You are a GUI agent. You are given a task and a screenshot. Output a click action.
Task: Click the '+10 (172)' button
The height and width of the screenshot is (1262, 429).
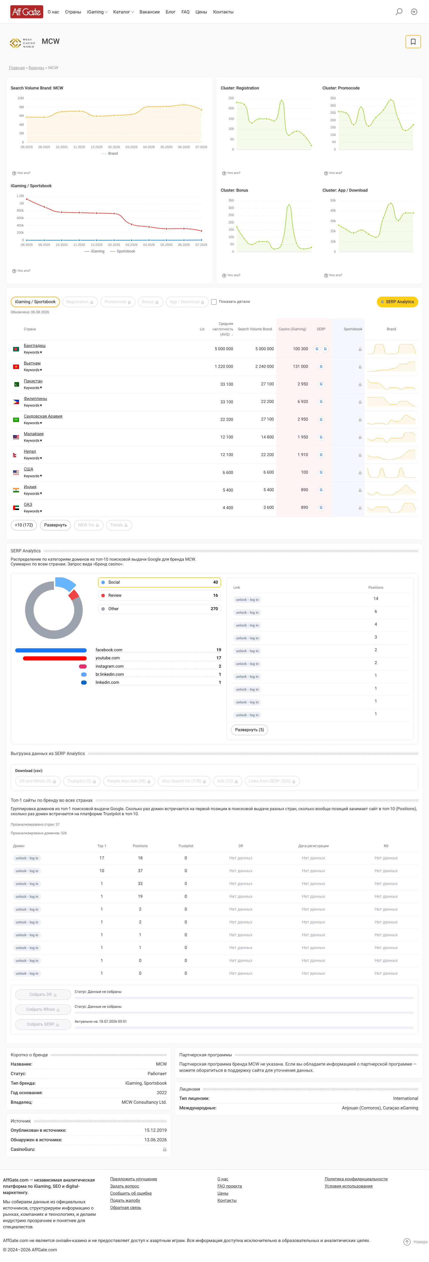(x=24, y=525)
